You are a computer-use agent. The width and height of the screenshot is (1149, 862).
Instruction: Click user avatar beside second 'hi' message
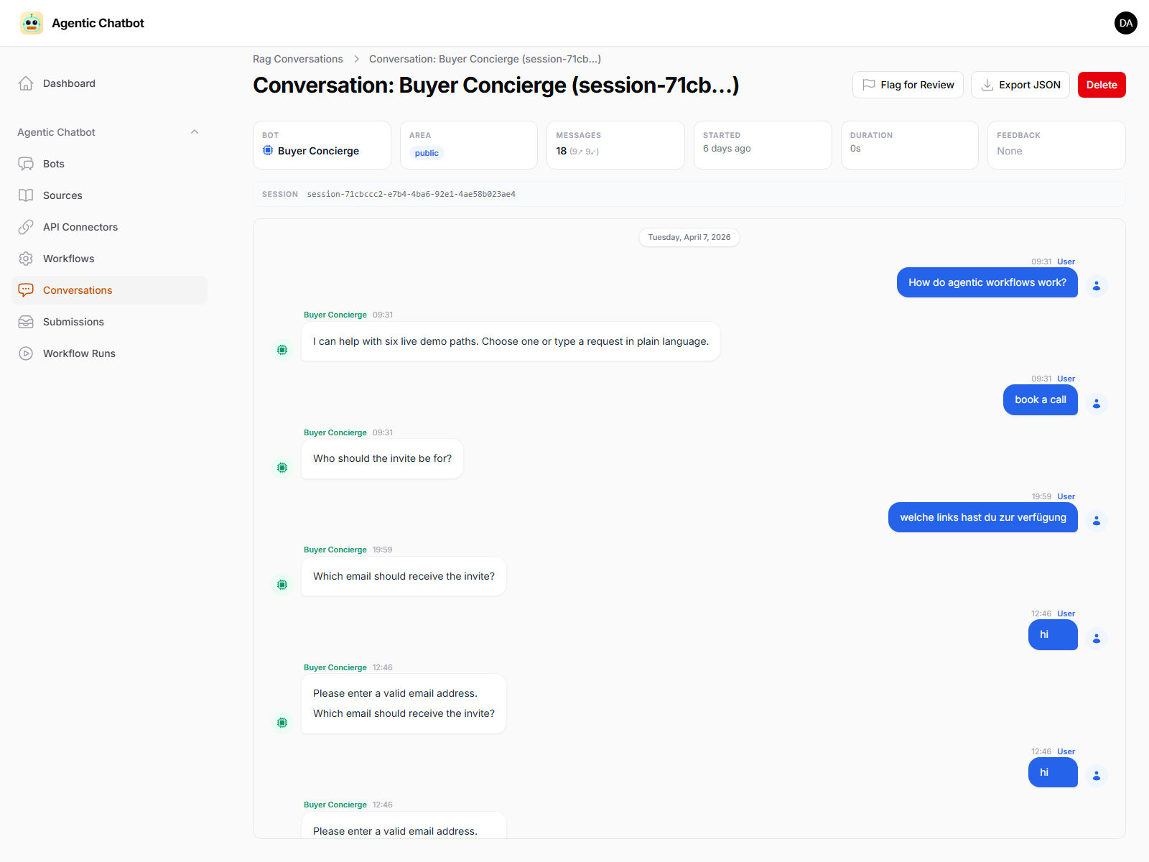pyautogui.click(x=1097, y=776)
